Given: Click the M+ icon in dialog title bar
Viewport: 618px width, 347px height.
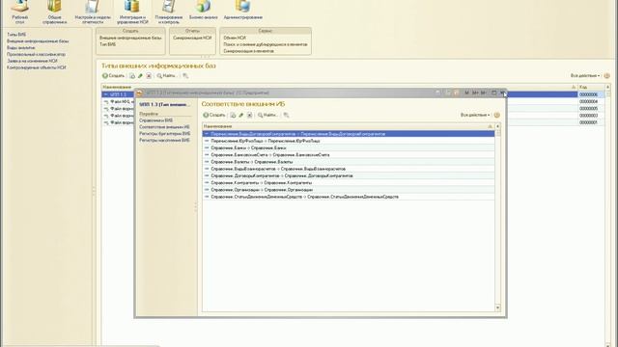Looking at the screenshot, I should coord(475,93).
